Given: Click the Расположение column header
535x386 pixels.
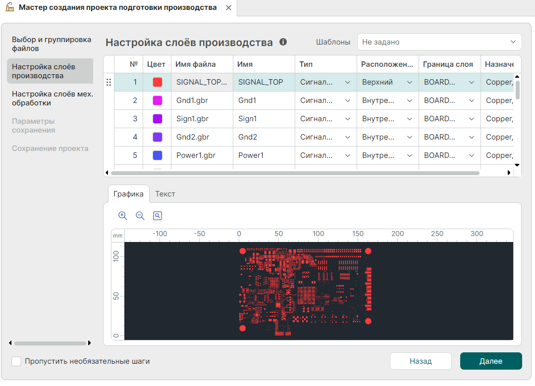Looking at the screenshot, I should (387, 64).
